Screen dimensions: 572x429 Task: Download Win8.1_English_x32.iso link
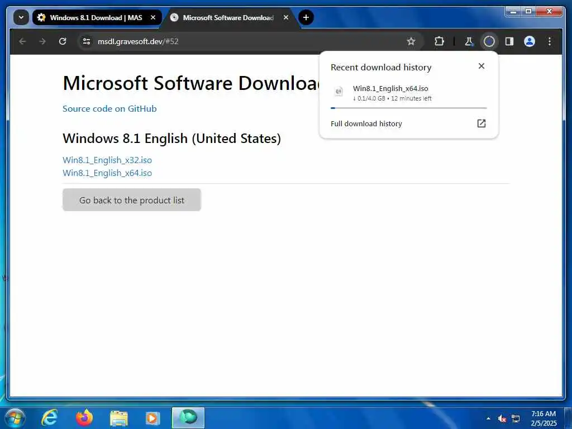[107, 160]
